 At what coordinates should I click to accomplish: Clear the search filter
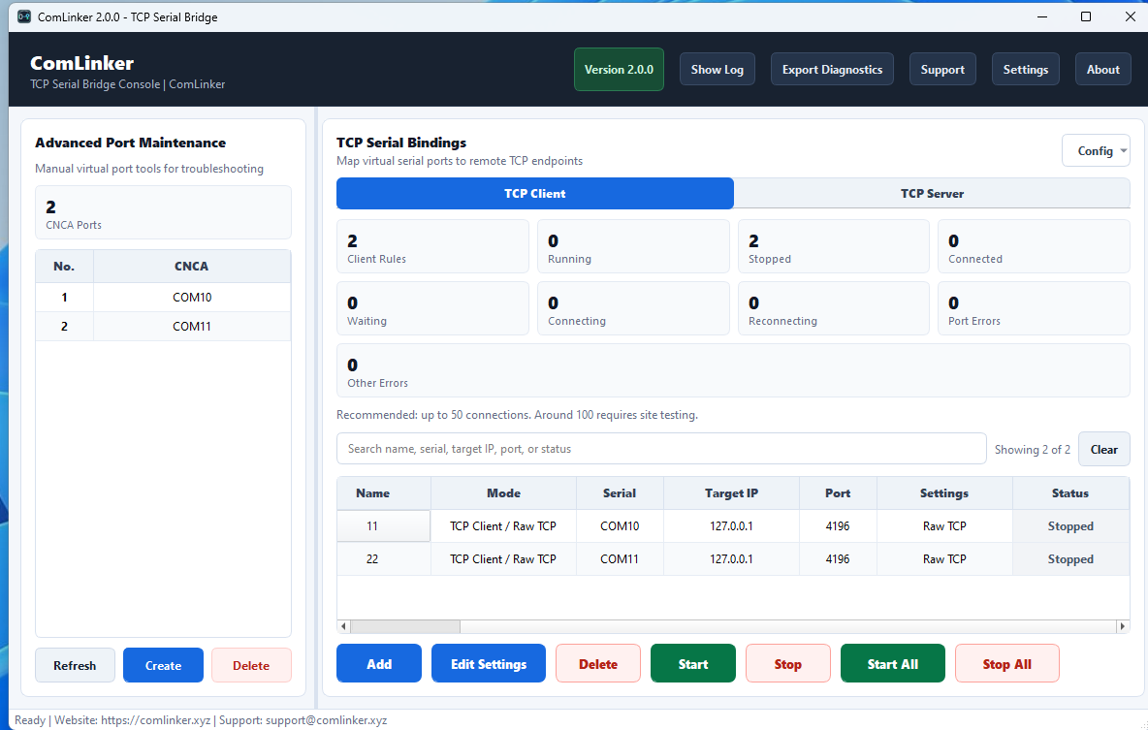[x=1104, y=450]
